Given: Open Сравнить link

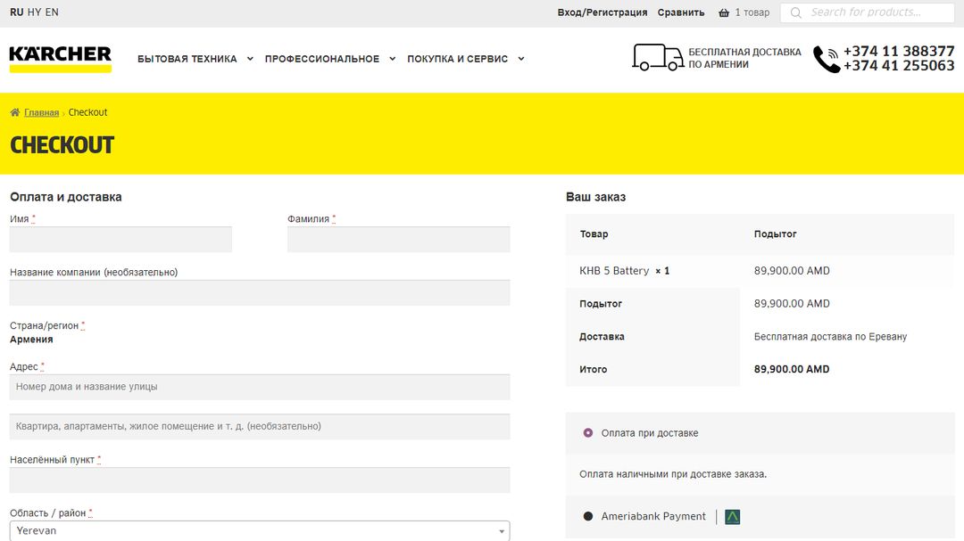Looking at the screenshot, I should [681, 12].
